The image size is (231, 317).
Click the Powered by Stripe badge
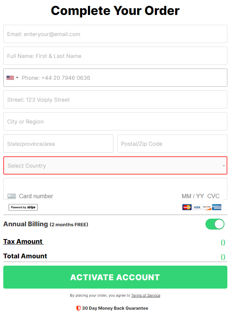pos(23,207)
